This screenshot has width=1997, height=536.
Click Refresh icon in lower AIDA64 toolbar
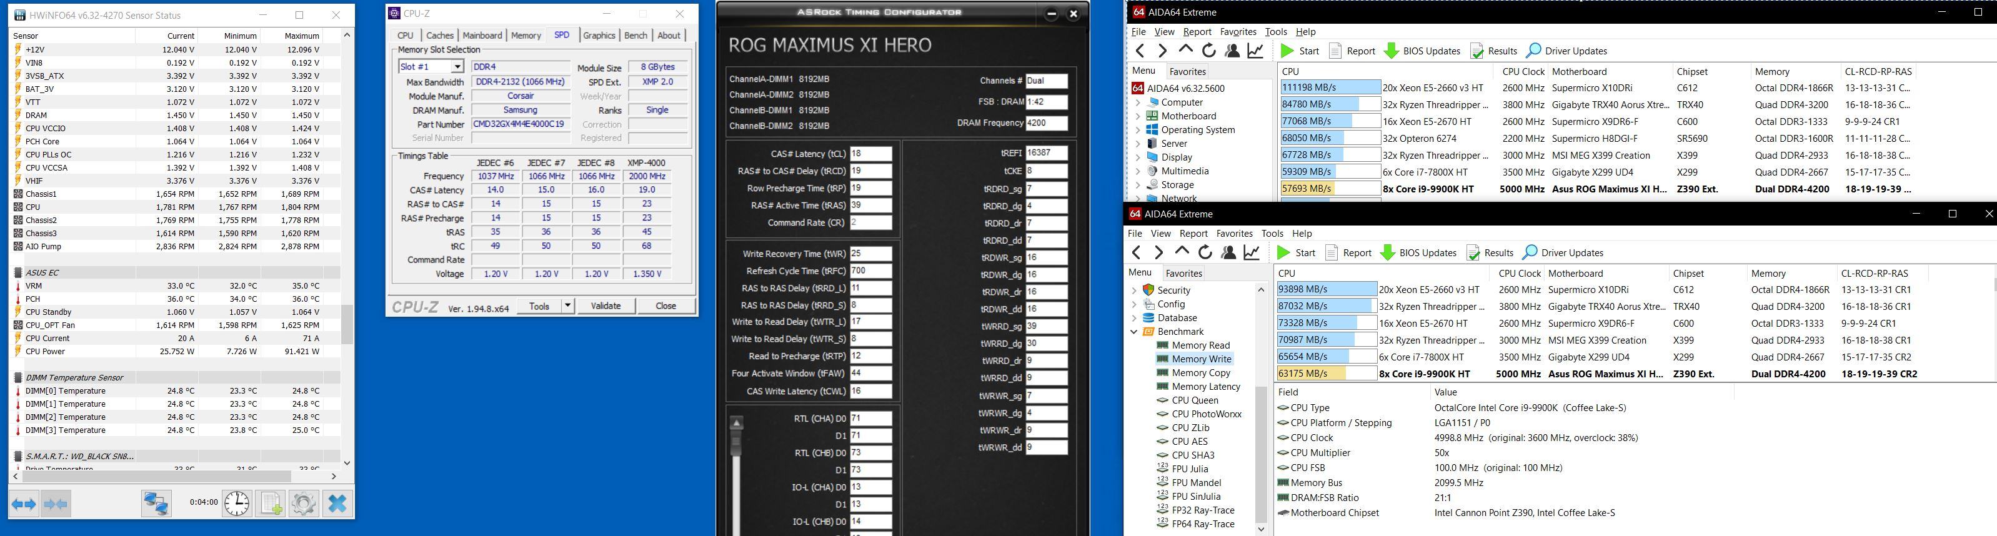tap(1205, 252)
